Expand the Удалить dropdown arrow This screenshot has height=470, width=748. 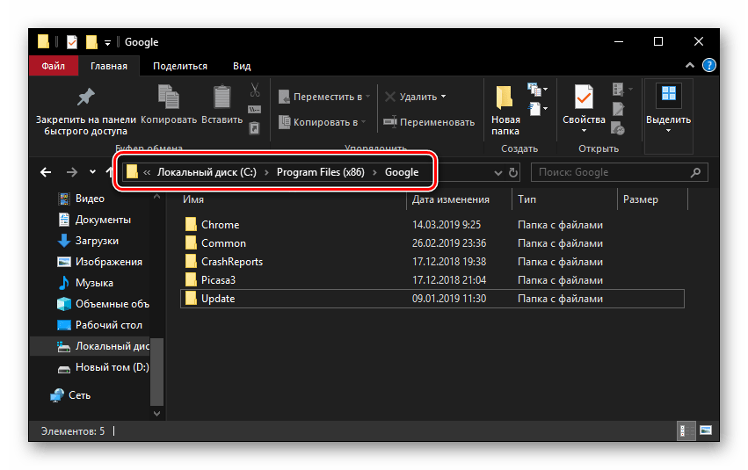point(444,97)
